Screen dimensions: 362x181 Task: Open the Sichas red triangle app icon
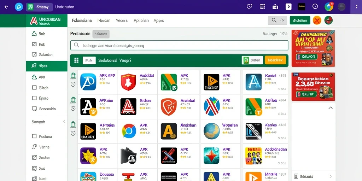click(x=128, y=107)
